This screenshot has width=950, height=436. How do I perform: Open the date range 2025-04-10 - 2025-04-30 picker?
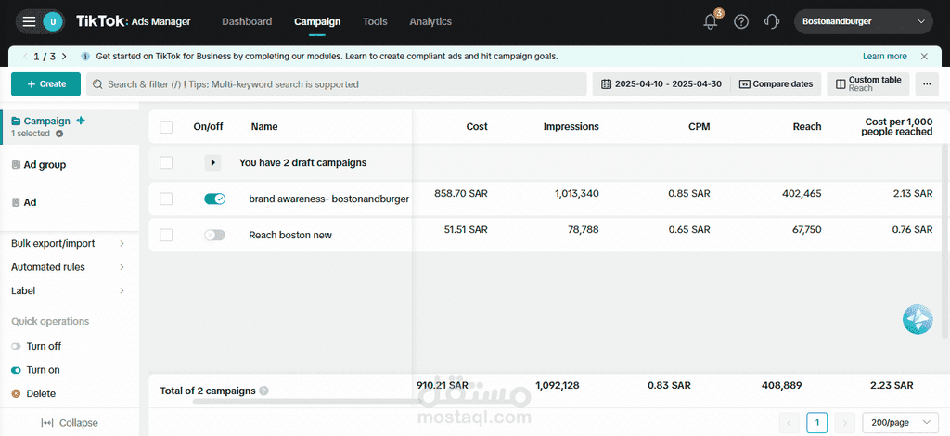(661, 84)
